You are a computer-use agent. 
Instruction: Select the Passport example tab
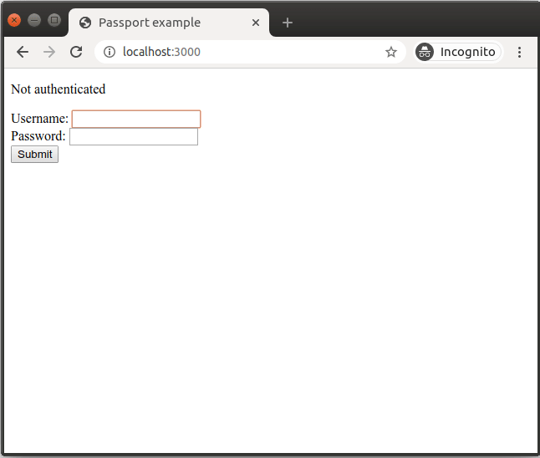tap(159, 23)
